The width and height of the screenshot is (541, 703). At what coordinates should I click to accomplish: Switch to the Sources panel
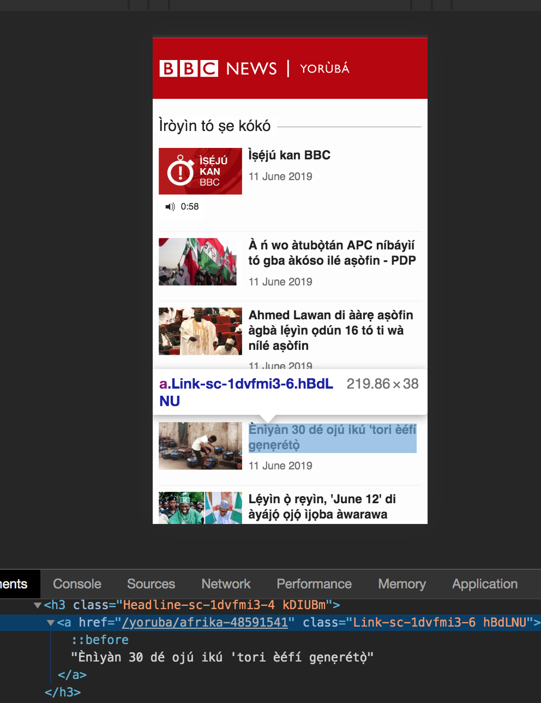click(x=151, y=583)
